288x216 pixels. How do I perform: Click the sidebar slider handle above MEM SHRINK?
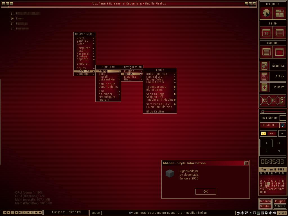(x=263, y=112)
